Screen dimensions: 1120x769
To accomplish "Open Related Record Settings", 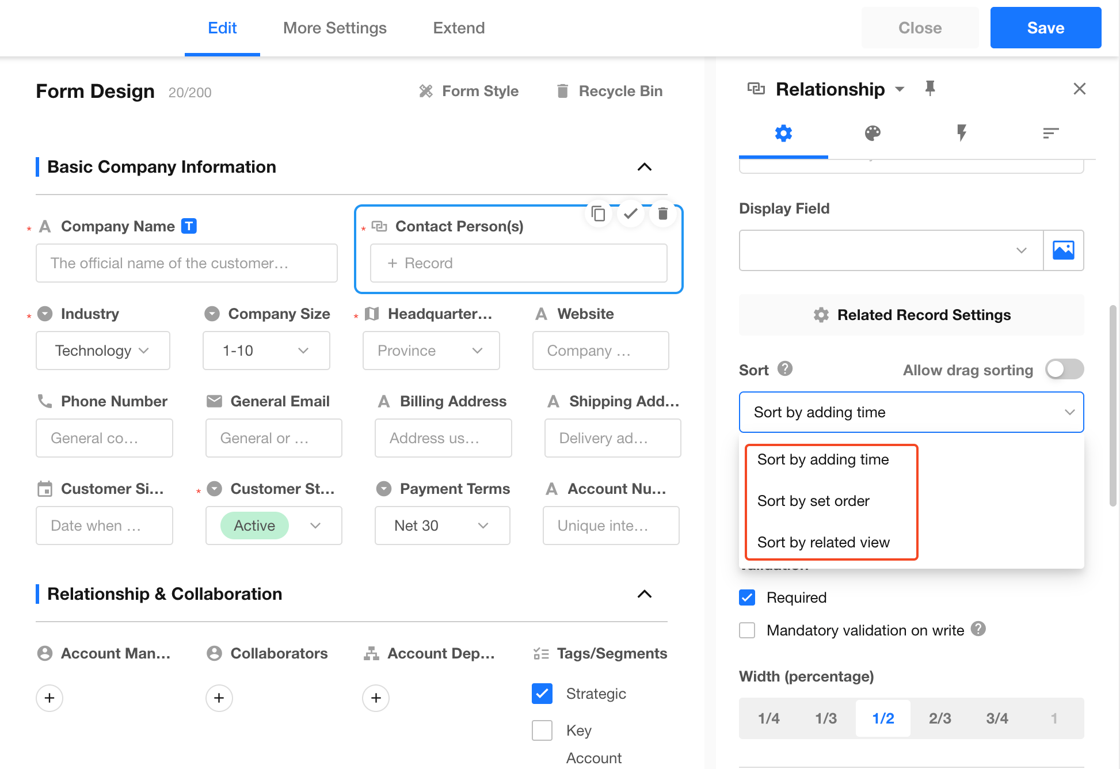I will tap(912, 315).
